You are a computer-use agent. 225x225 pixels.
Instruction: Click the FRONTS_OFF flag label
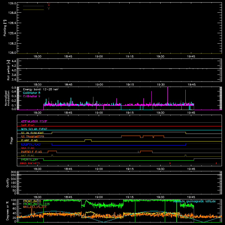click(30, 159)
